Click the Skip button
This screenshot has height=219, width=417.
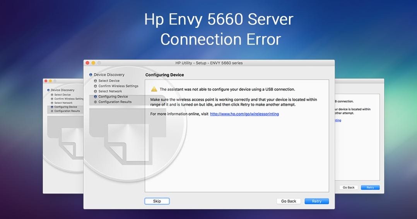[157, 201]
